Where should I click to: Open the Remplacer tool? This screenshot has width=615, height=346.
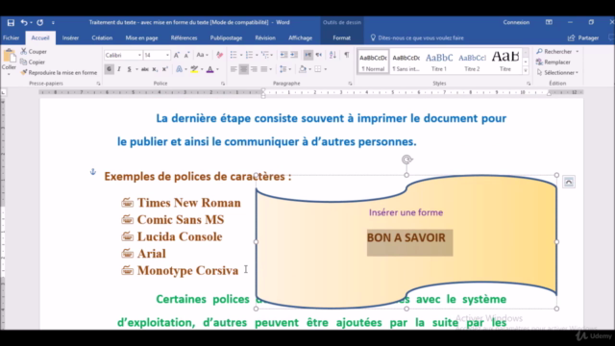553,62
